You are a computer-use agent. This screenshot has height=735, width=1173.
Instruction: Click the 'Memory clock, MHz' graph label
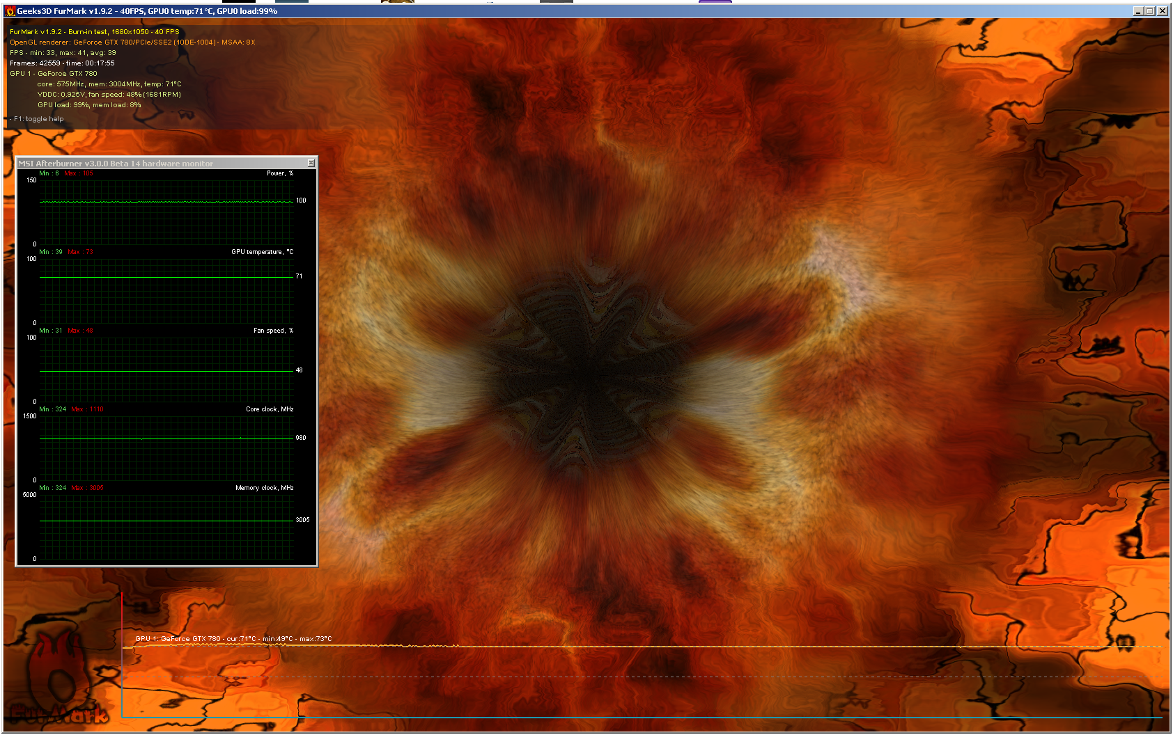[x=265, y=488]
